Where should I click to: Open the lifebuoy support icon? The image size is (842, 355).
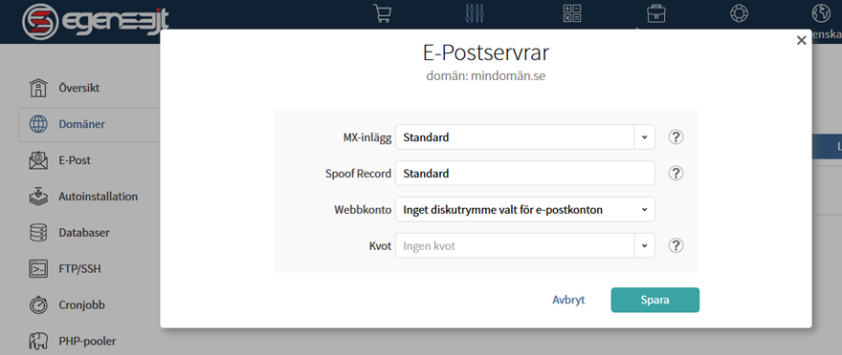740,14
